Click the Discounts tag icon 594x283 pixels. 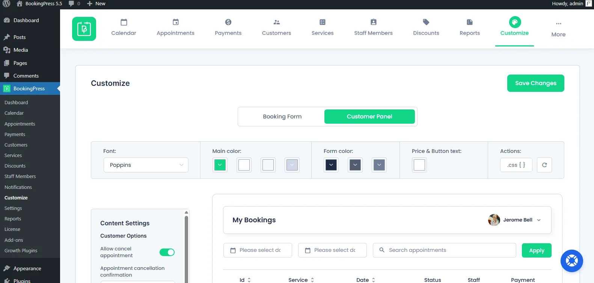[x=426, y=22]
